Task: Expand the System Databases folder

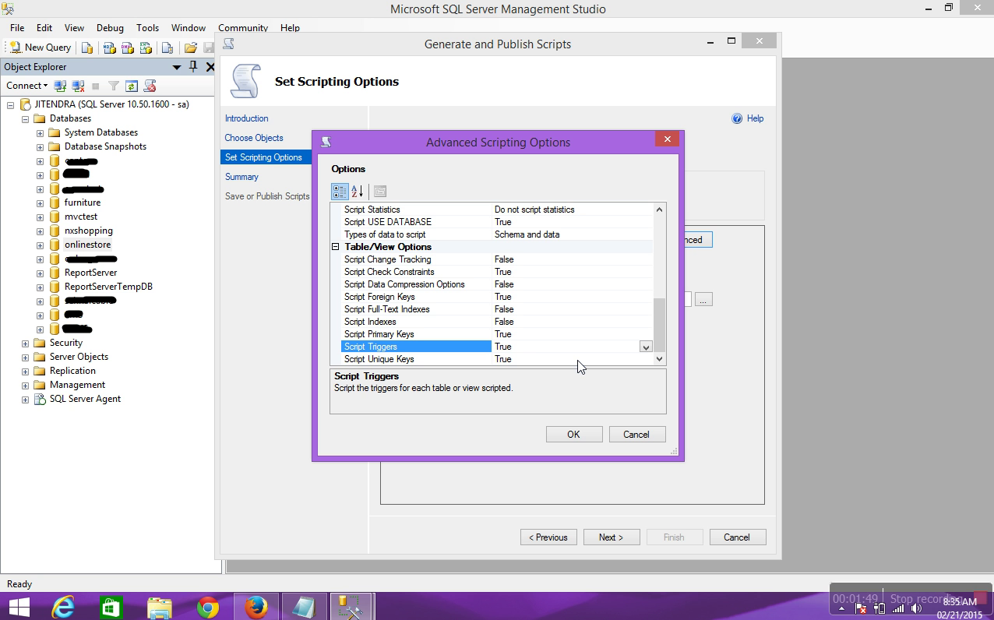Action: click(x=40, y=132)
